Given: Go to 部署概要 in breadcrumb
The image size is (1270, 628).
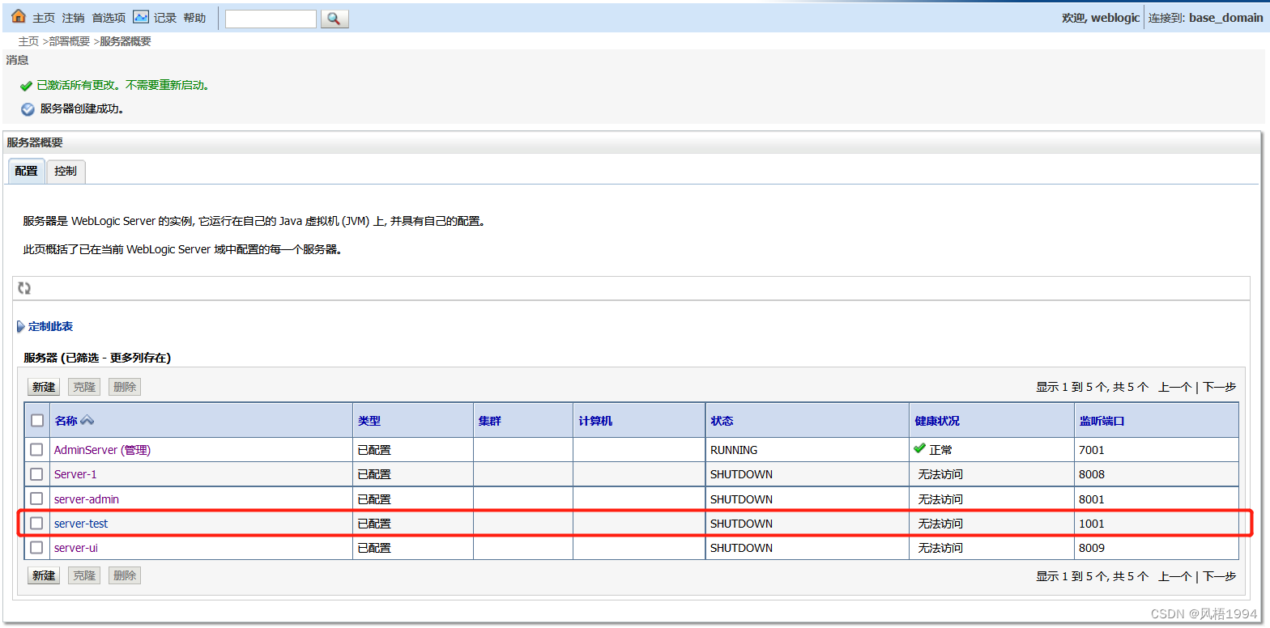Looking at the screenshot, I should click(69, 41).
